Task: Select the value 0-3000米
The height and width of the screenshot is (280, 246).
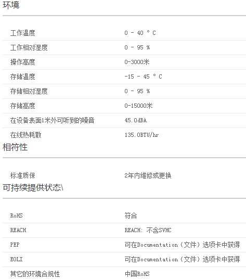Action: pos(137,62)
